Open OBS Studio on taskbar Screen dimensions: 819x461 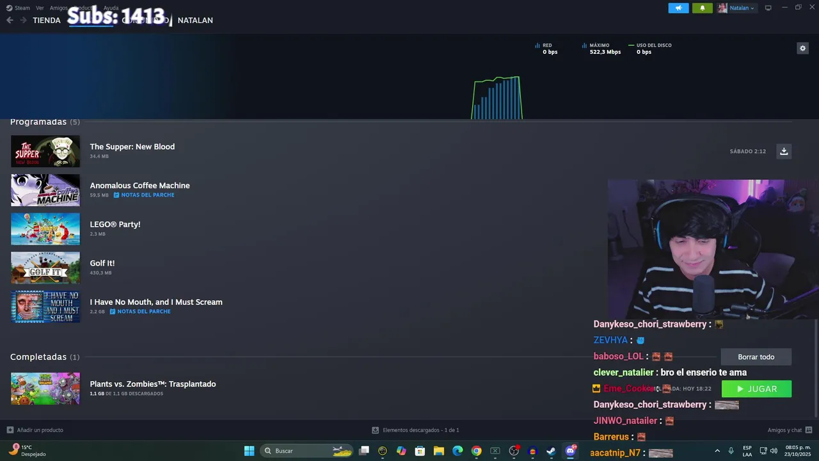(x=514, y=451)
